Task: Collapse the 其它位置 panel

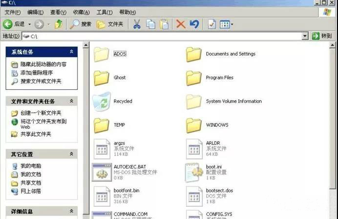Action: [x=72, y=154]
